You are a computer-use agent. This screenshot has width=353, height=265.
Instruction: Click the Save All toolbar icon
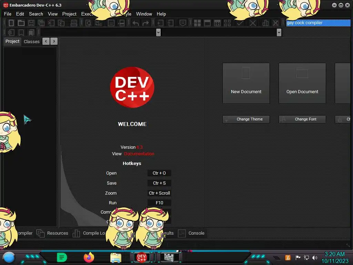tap(41, 23)
